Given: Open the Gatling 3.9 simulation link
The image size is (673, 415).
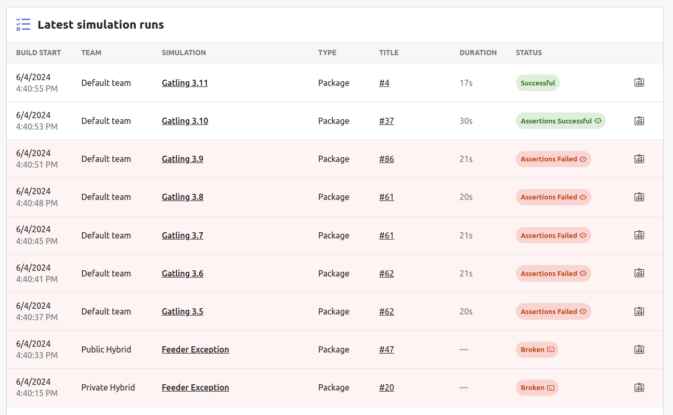Looking at the screenshot, I should [183, 159].
